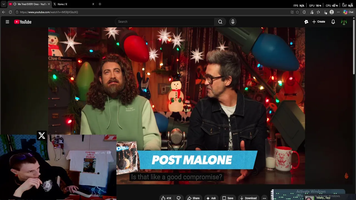Click the badge icon left of Create
356x200 pixels.
306,22
